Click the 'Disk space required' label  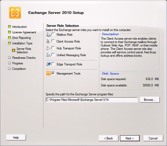tap(113, 79)
